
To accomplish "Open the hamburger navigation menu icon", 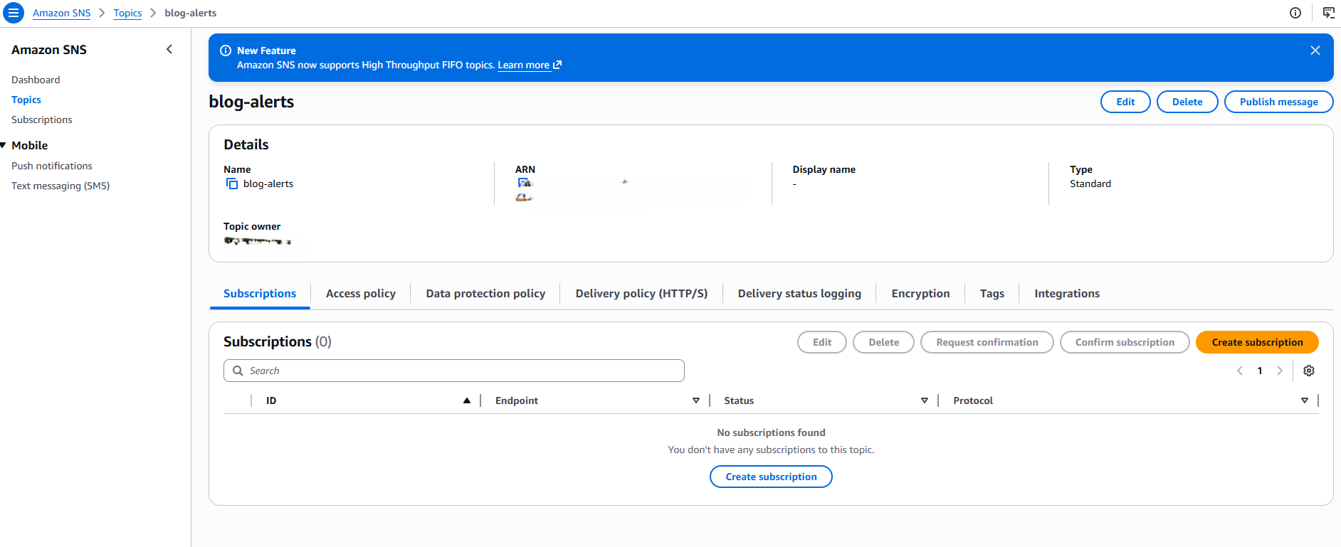I will point(14,13).
